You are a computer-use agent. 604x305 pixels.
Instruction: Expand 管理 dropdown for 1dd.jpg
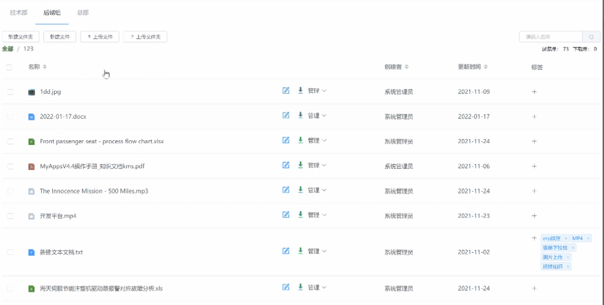click(317, 91)
